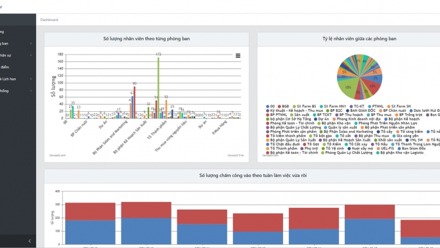Click 'Thu mua vùng nguyên liệu' bar axis label
Screen dimensions: 440x248
pyautogui.click(x=171, y=137)
